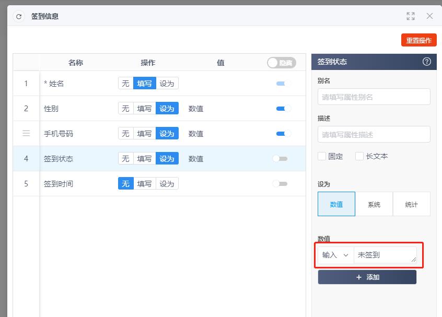The height and width of the screenshot is (317, 442).
Task: Select the 数值 tab under 设为
Action: click(x=336, y=204)
